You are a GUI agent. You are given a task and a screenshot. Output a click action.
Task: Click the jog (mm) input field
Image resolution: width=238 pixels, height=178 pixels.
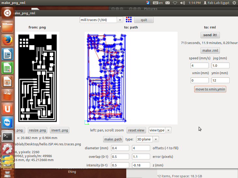(x=220, y=66)
